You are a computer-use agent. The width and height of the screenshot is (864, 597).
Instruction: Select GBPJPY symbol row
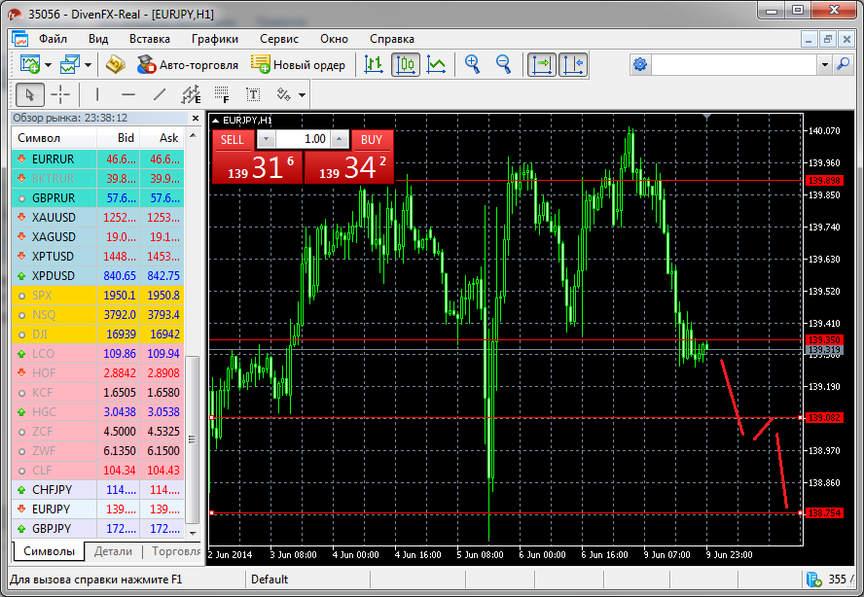point(97,529)
